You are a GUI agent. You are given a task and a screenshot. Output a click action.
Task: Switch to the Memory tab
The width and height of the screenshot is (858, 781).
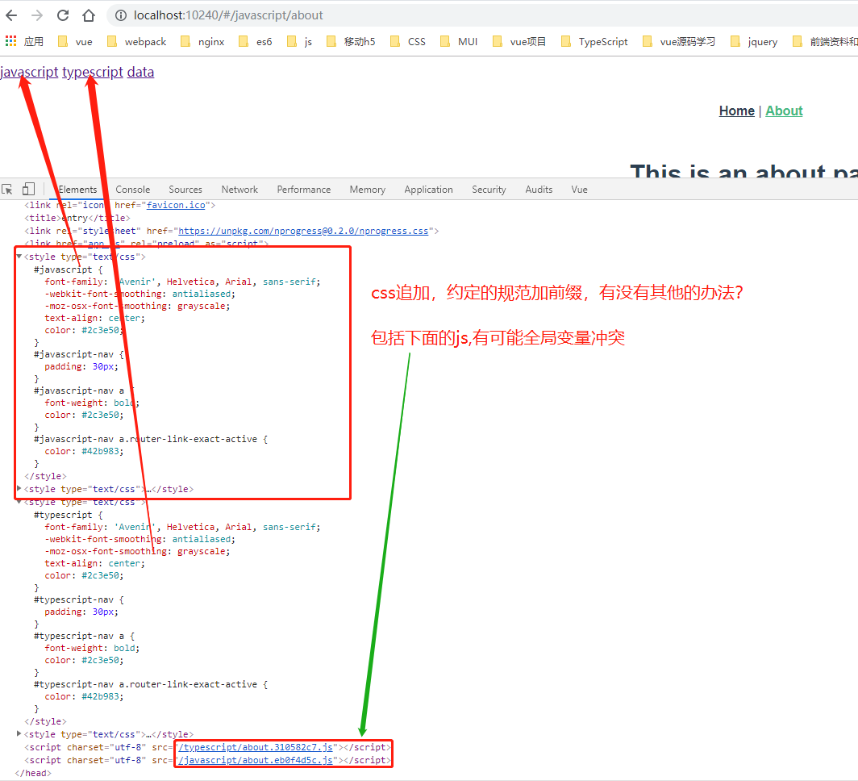coord(368,190)
